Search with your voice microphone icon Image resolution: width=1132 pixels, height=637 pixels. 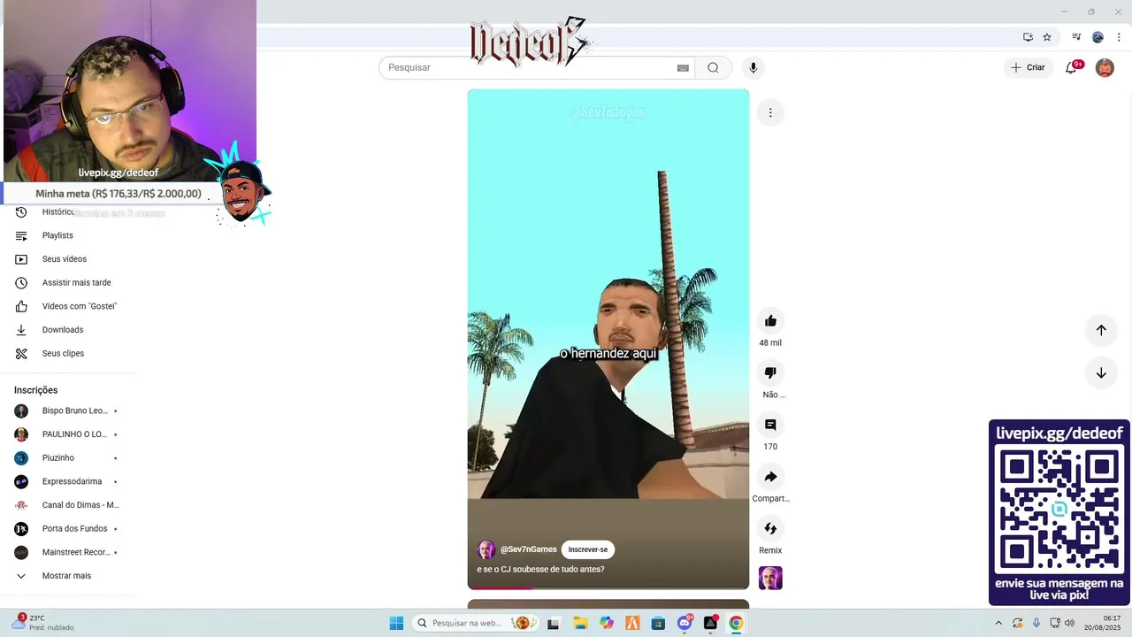click(x=753, y=67)
